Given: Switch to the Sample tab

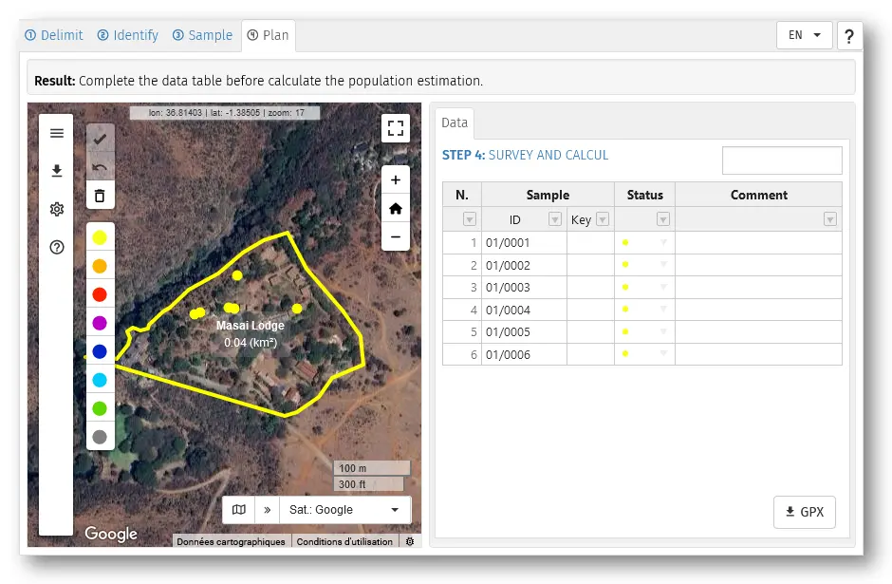Looking at the screenshot, I should click(202, 35).
